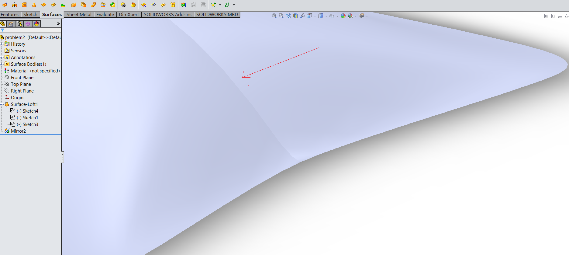Click the Curves tool icon
569x255 pixels.
227,5
